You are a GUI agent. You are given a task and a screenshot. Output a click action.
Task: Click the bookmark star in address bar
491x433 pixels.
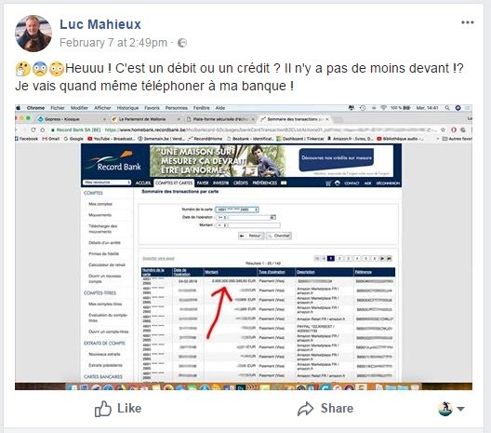443,129
